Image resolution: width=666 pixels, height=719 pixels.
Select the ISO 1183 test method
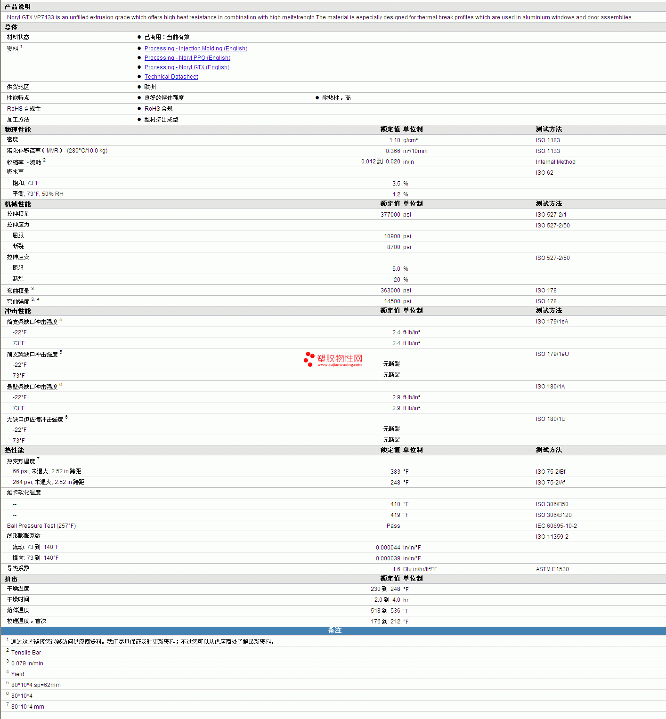[548, 140]
